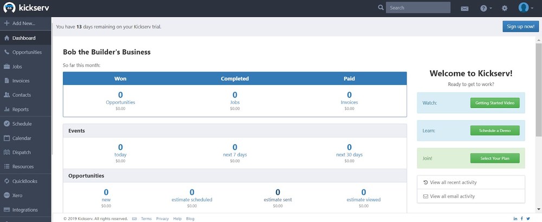Go to Dispatch in the sidebar
The height and width of the screenshot is (222, 542).
coord(21,153)
